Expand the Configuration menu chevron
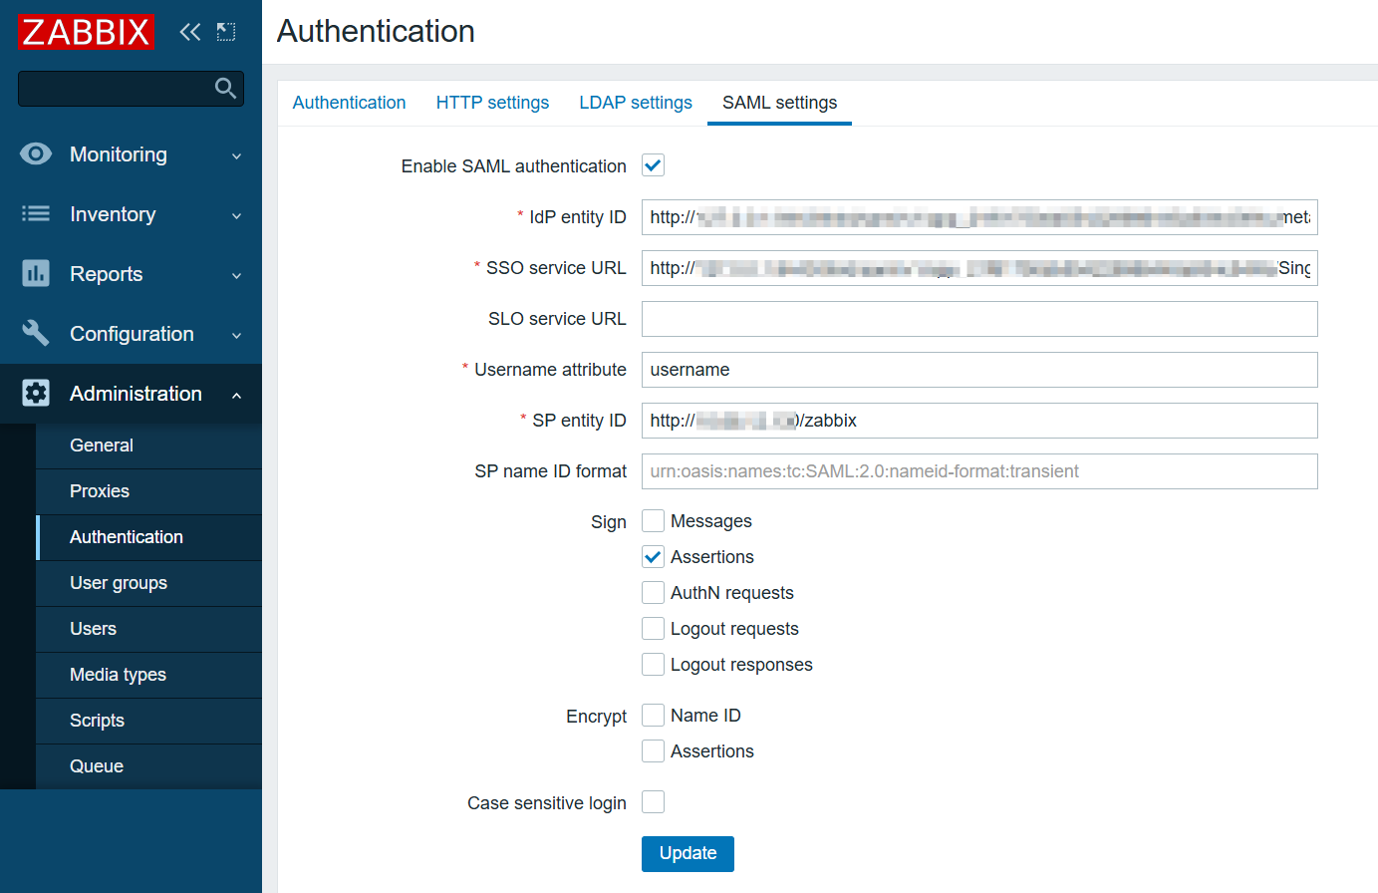Image resolution: width=1378 pixels, height=893 pixels. coord(236,336)
